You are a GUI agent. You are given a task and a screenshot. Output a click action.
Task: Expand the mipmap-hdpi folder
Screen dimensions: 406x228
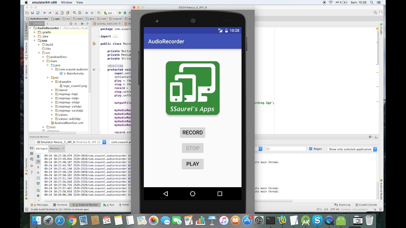tap(52, 94)
